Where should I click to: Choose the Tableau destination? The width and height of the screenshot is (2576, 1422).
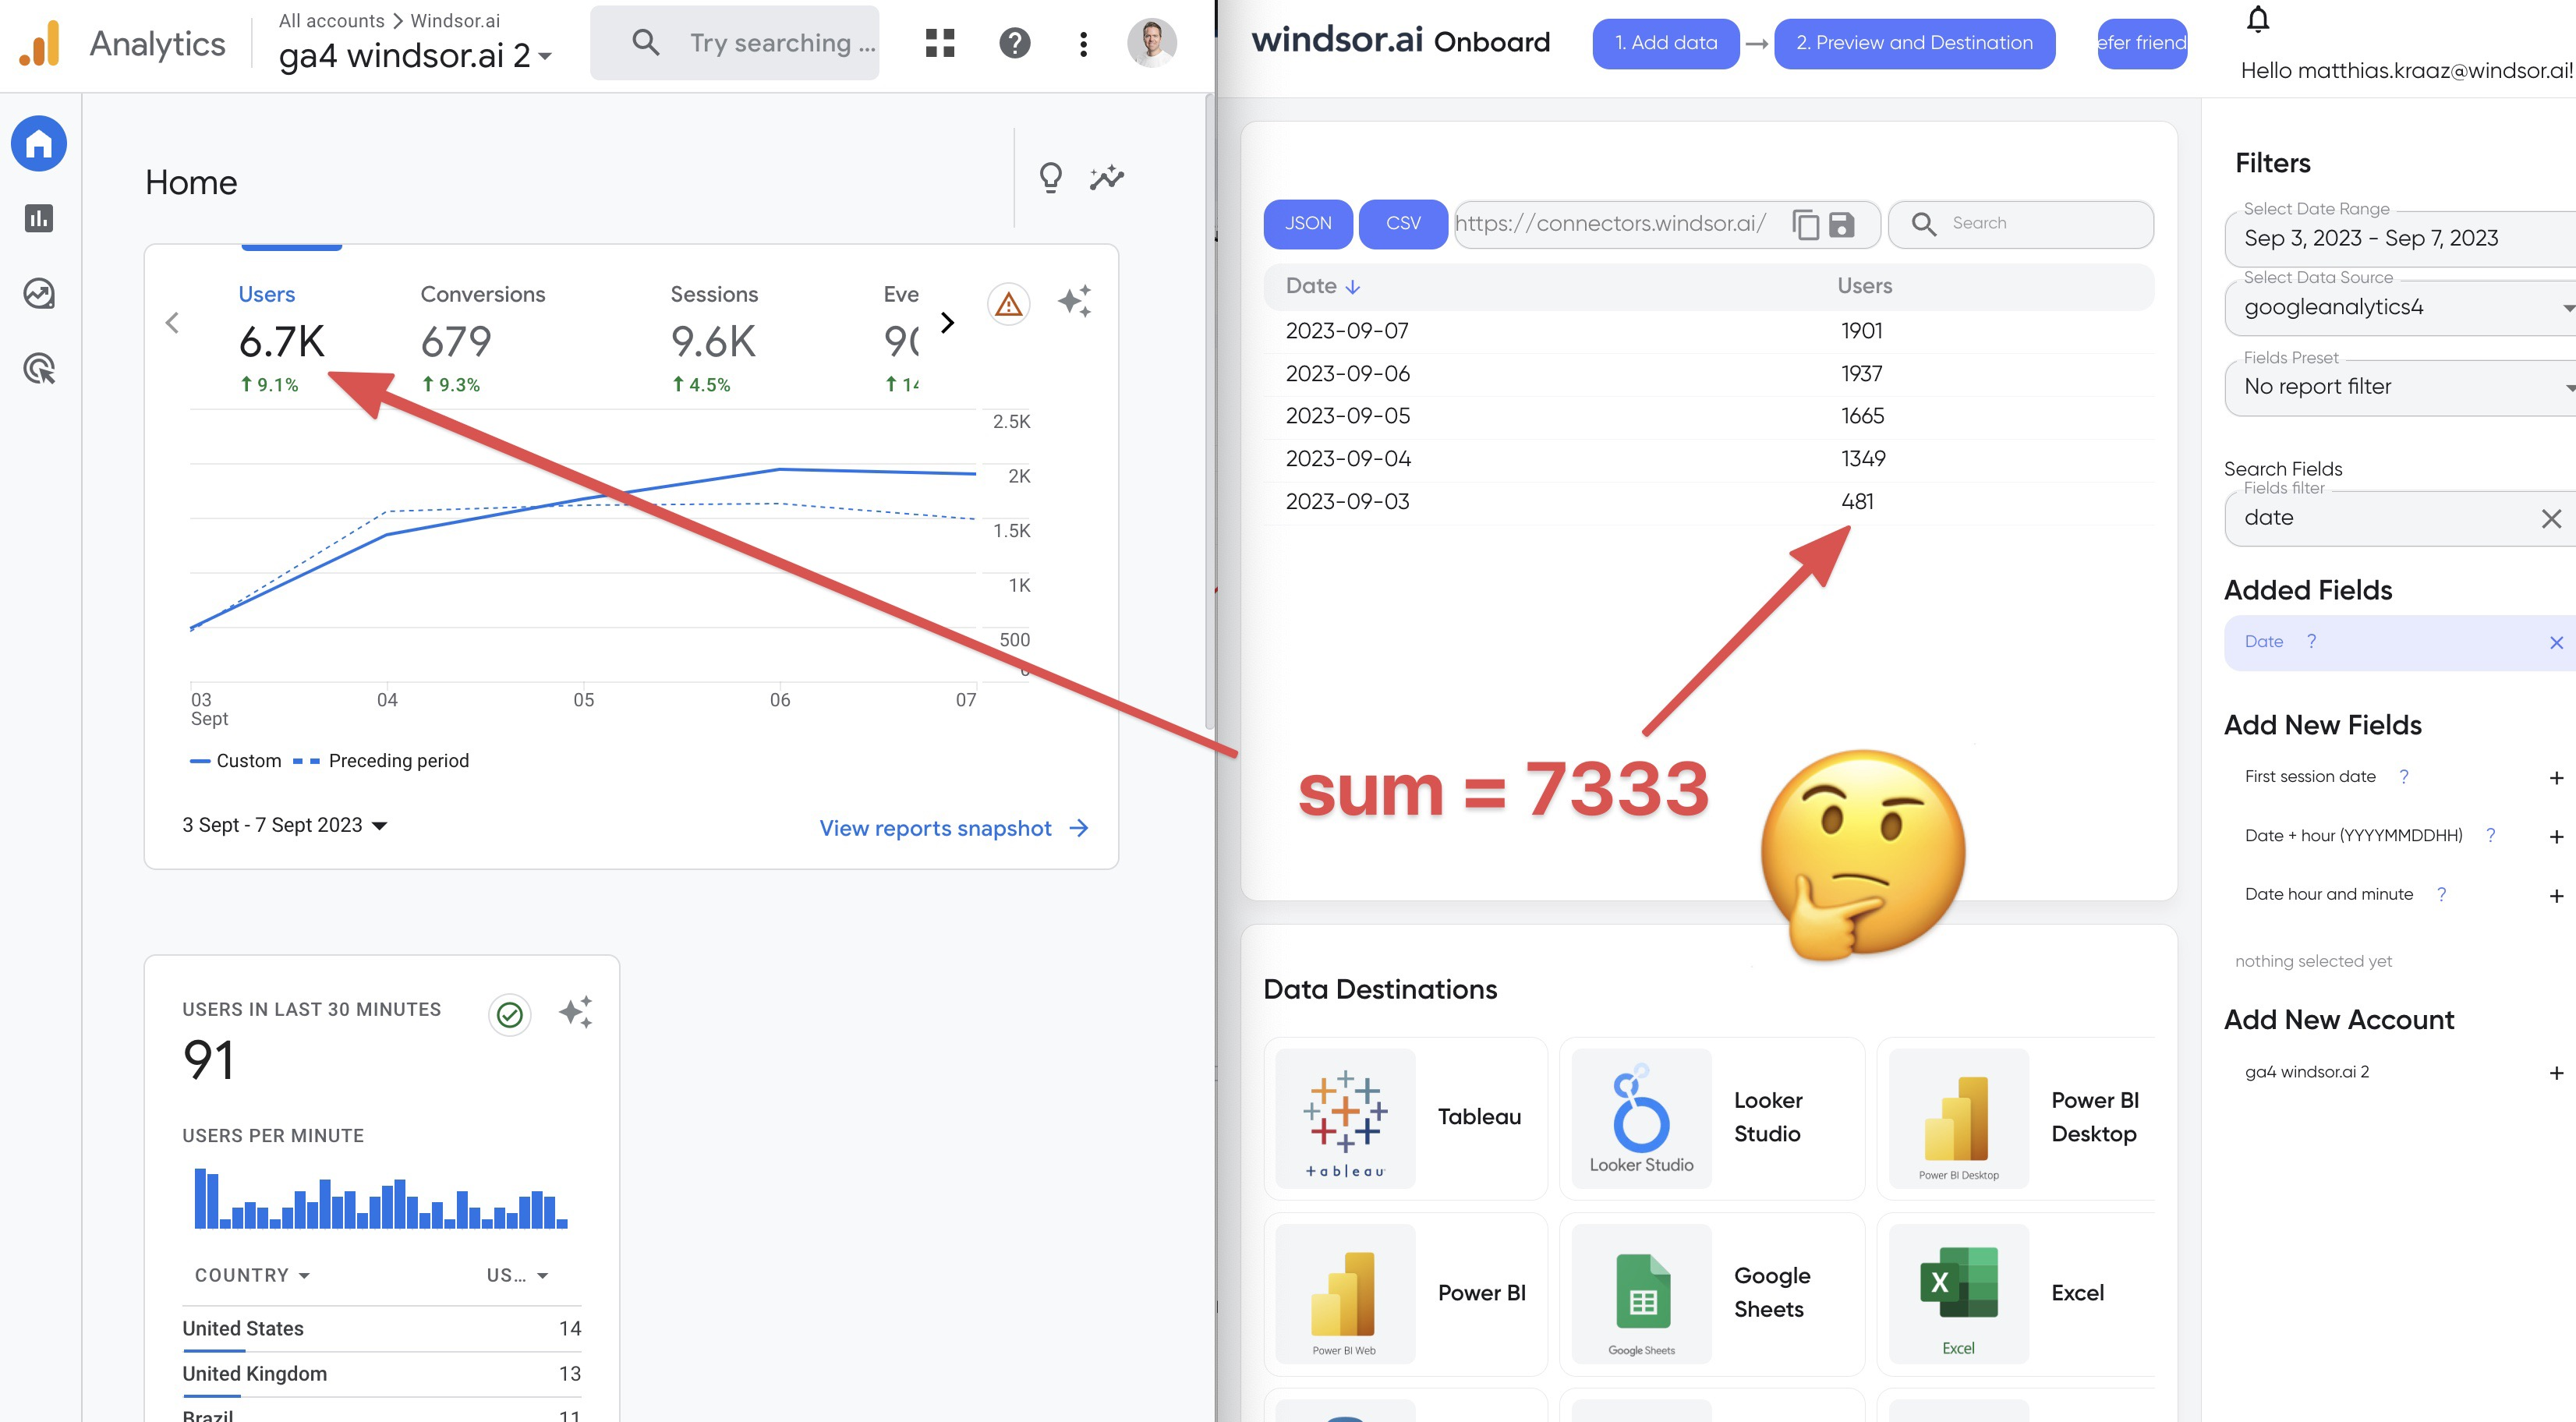(x=1406, y=1118)
